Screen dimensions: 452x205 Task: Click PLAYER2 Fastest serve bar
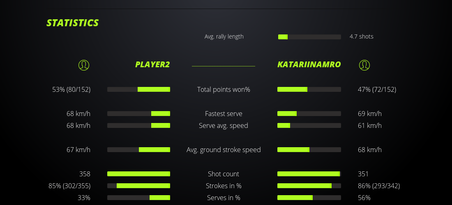click(138, 114)
